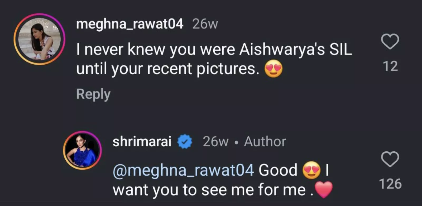Click the heart-eyes emoji after "Good"
Image resolution: width=422 pixels, height=206 pixels.
[x=311, y=170]
